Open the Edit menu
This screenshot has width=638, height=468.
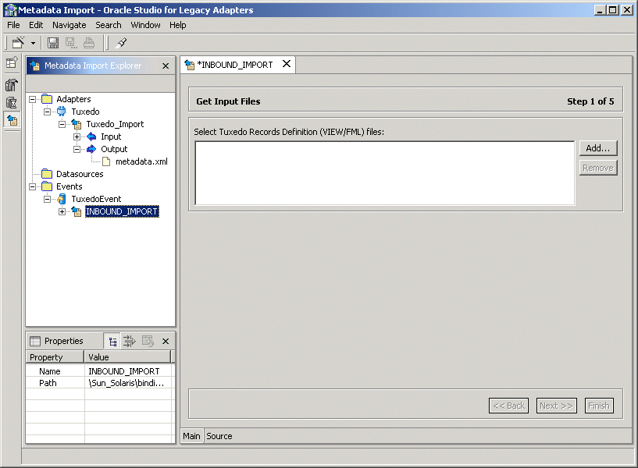[36, 25]
